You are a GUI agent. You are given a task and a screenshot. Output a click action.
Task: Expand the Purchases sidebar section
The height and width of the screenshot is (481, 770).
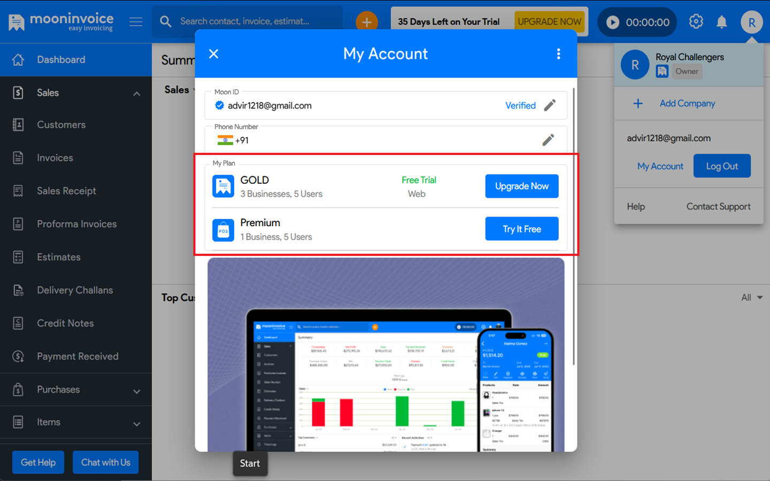click(136, 391)
